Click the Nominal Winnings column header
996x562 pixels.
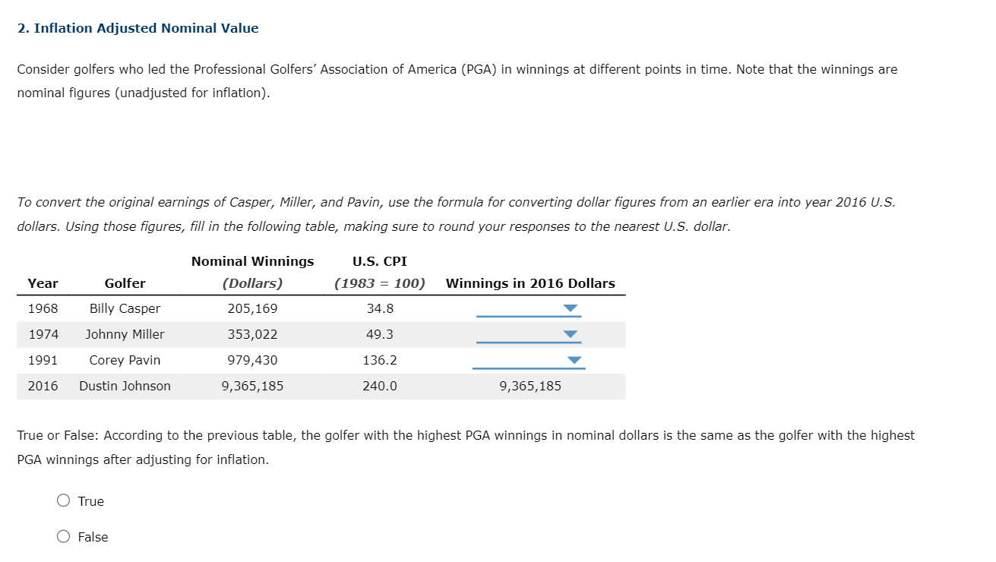[252, 260]
